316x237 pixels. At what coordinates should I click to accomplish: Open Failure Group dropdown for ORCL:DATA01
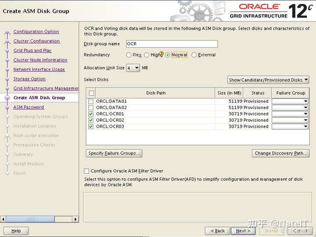tap(290, 101)
